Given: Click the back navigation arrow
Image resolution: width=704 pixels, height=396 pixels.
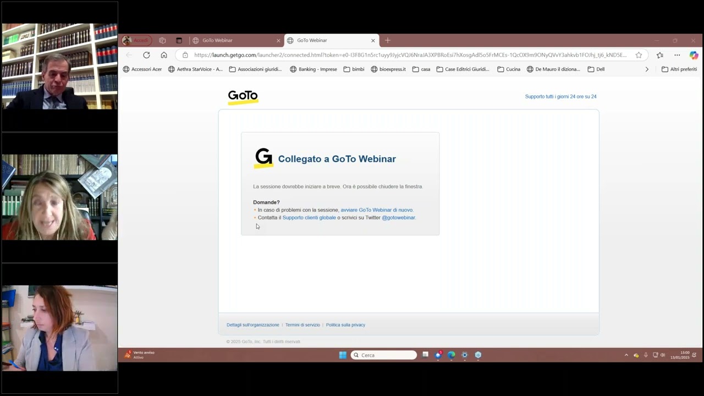Looking at the screenshot, I should tap(129, 55).
